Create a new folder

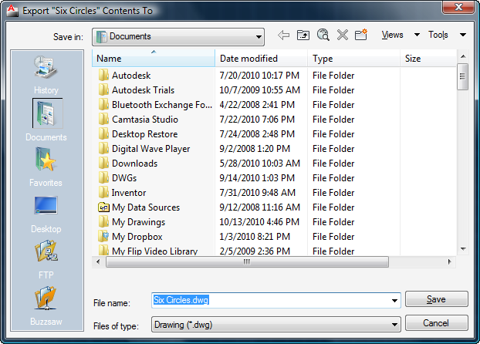[360, 35]
